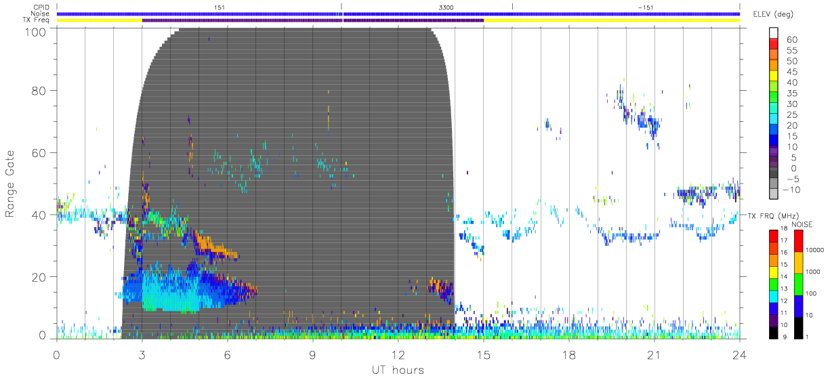The height and width of the screenshot is (384, 832).
Task: Click the '9' UT hours tick label
Action: tap(312, 354)
